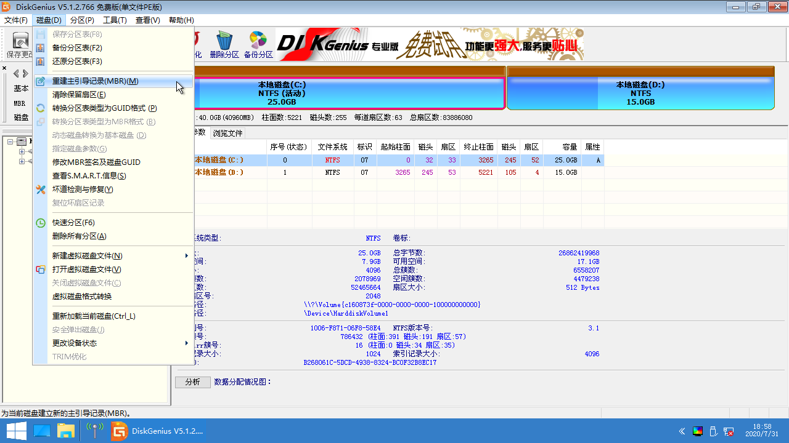Go to previous disk with left arrow
The height and width of the screenshot is (443, 789).
point(16,73)
